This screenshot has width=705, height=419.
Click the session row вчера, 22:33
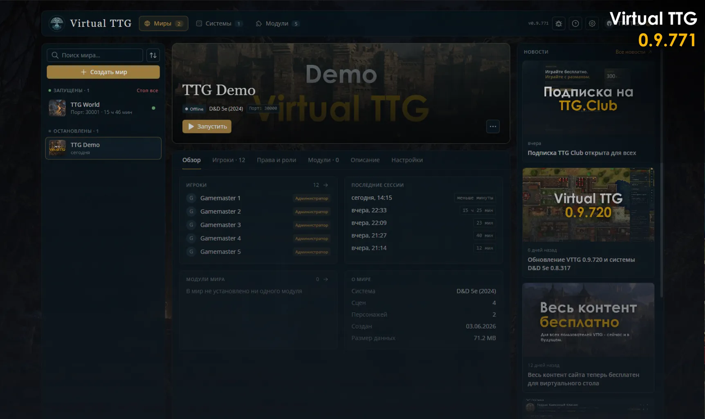(x=423, y=210)
